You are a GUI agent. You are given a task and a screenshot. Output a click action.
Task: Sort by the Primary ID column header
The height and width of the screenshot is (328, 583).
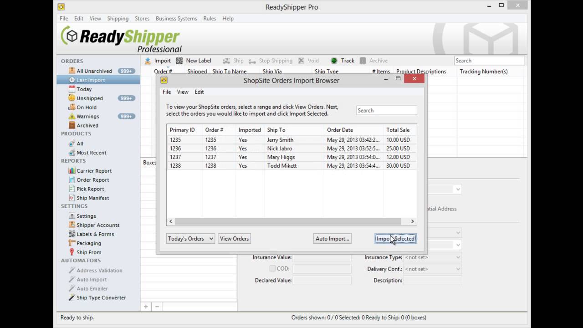coord(184,130)
